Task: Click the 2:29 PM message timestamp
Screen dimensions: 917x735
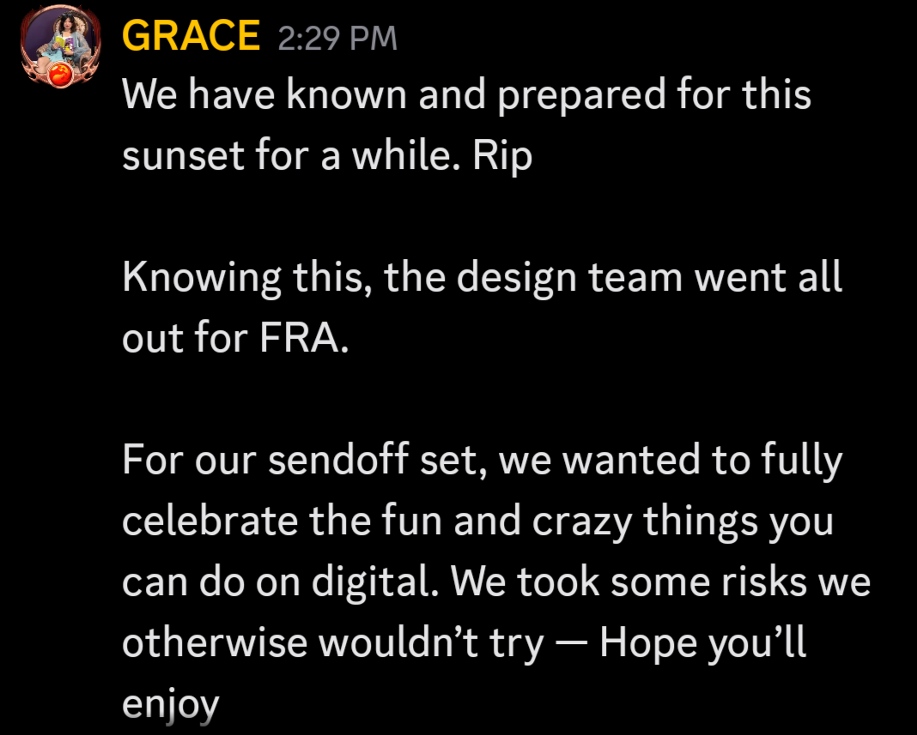Action: 337,39
